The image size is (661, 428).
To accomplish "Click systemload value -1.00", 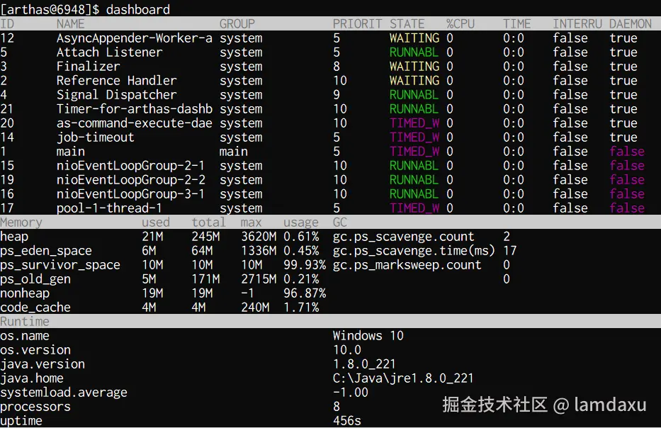I will (x=350, y=393).
